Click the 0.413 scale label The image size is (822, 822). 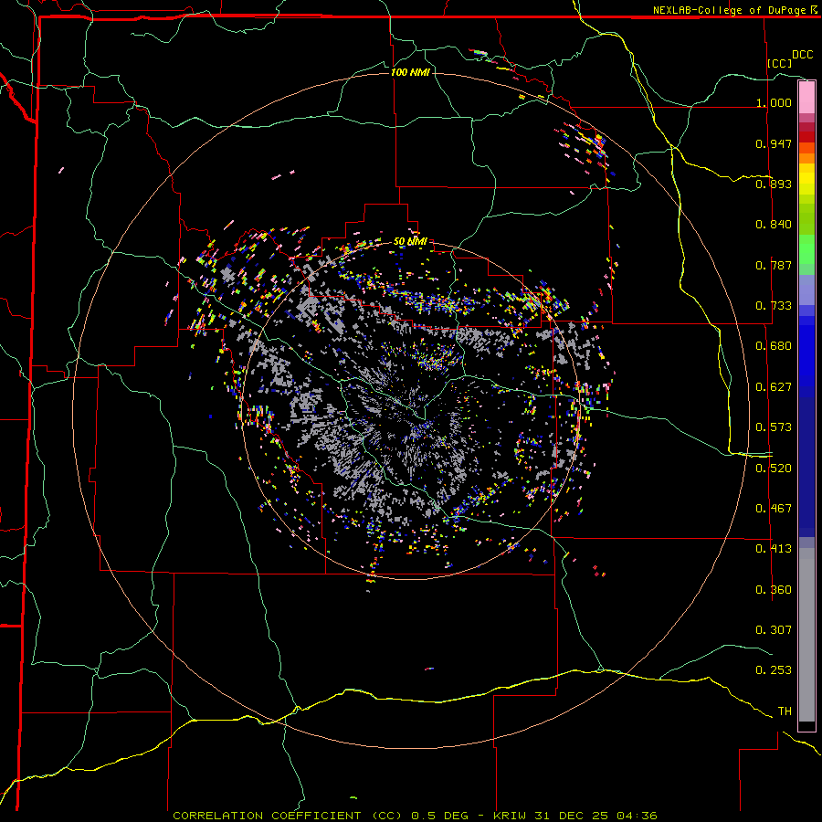pyautogui.click(x=774, y=549)
